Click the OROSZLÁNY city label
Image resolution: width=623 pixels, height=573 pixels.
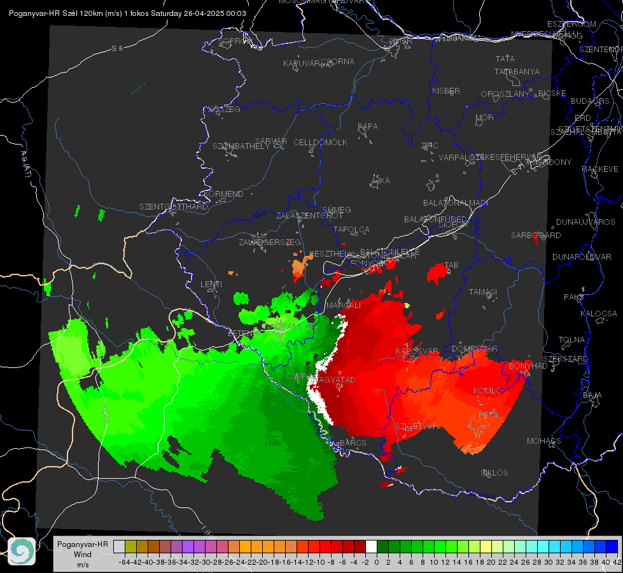coord(505,94)
